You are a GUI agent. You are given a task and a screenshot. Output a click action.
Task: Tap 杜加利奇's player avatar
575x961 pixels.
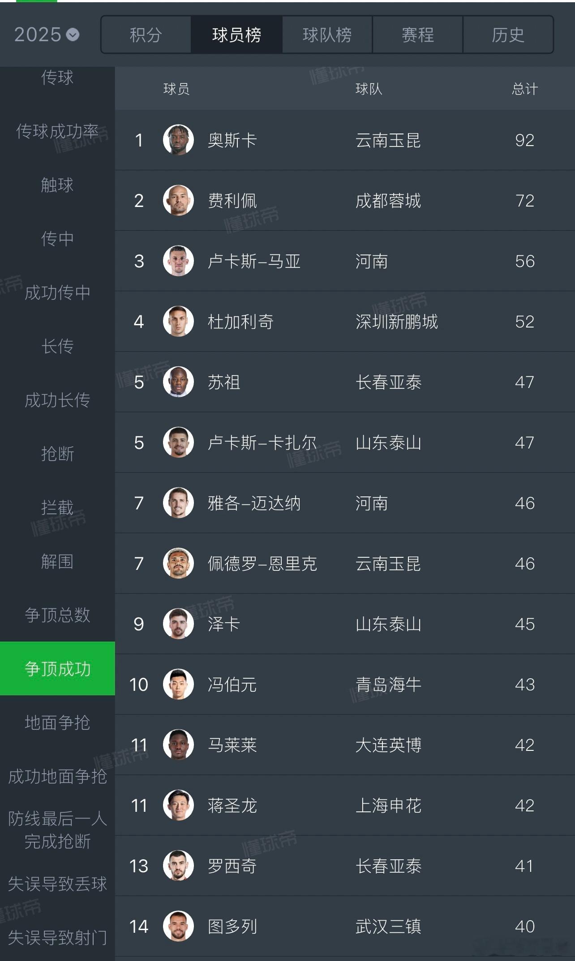click(x=178, y=321)
